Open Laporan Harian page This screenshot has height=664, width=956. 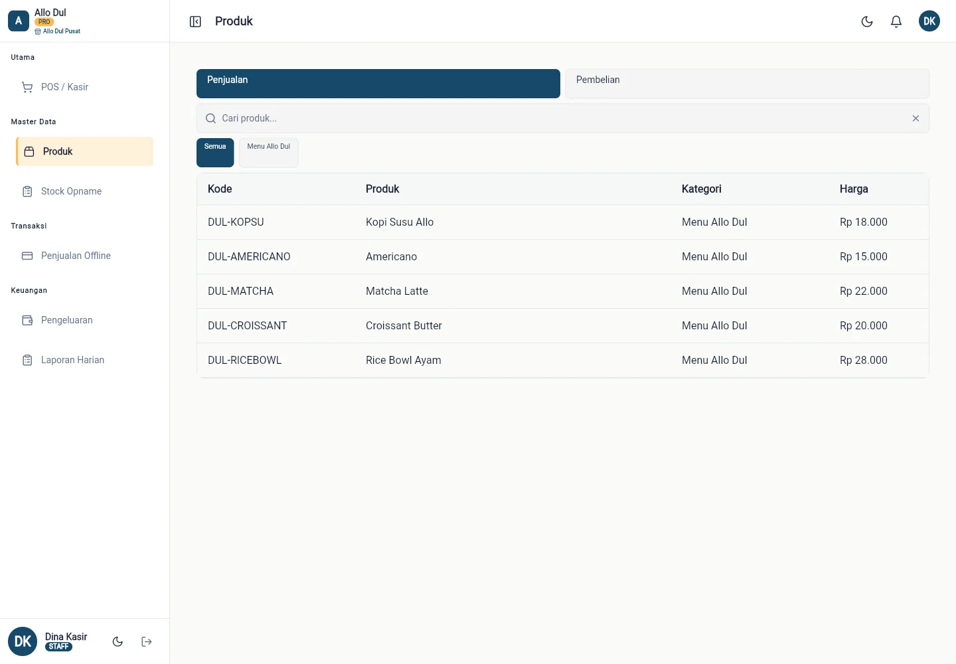point(85,360)
